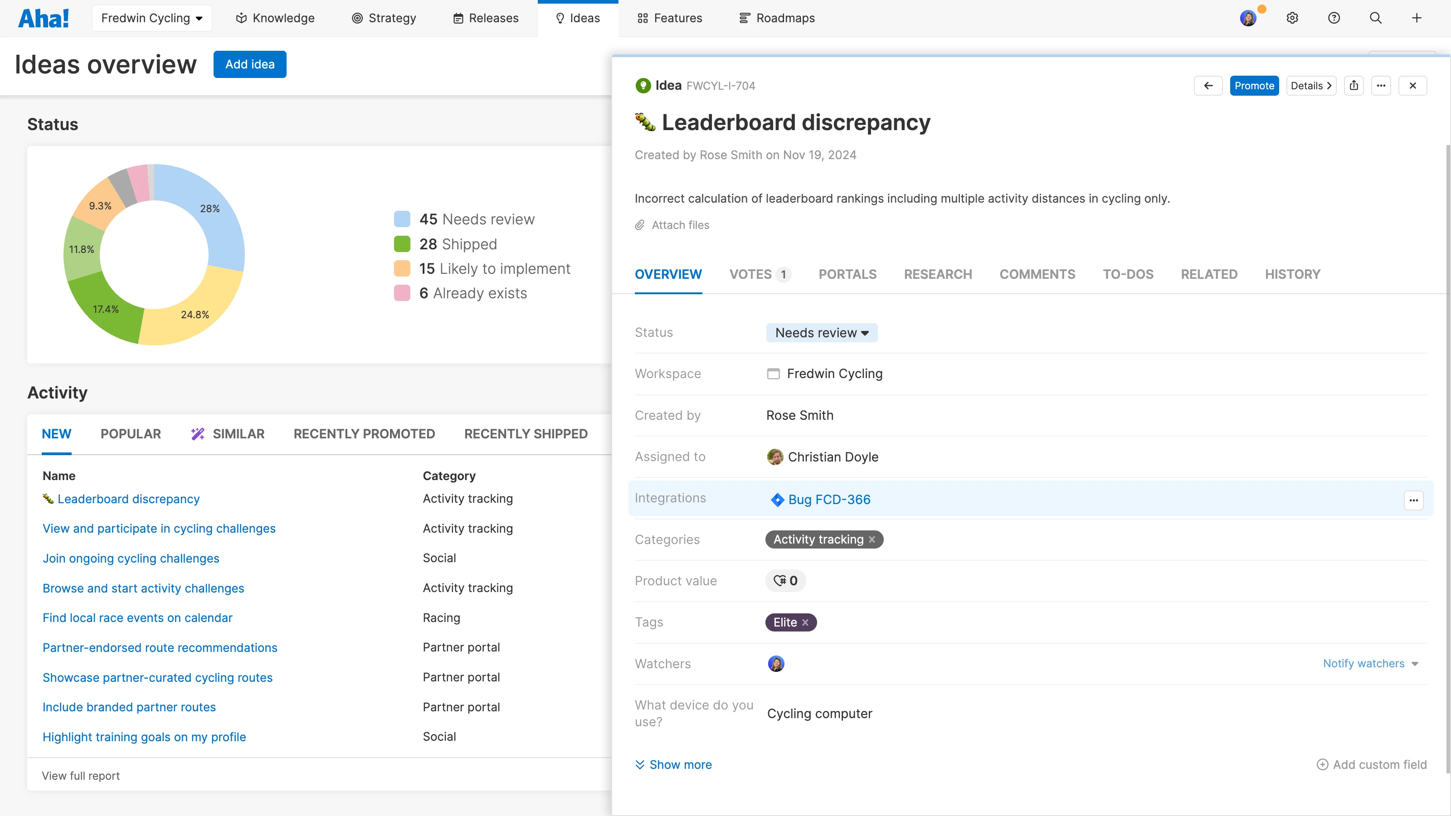Viewport: 1451px width, 816px height.
Task: Click the Releases calendar icon
Action: pyautogui.click(x=458, y=18)
